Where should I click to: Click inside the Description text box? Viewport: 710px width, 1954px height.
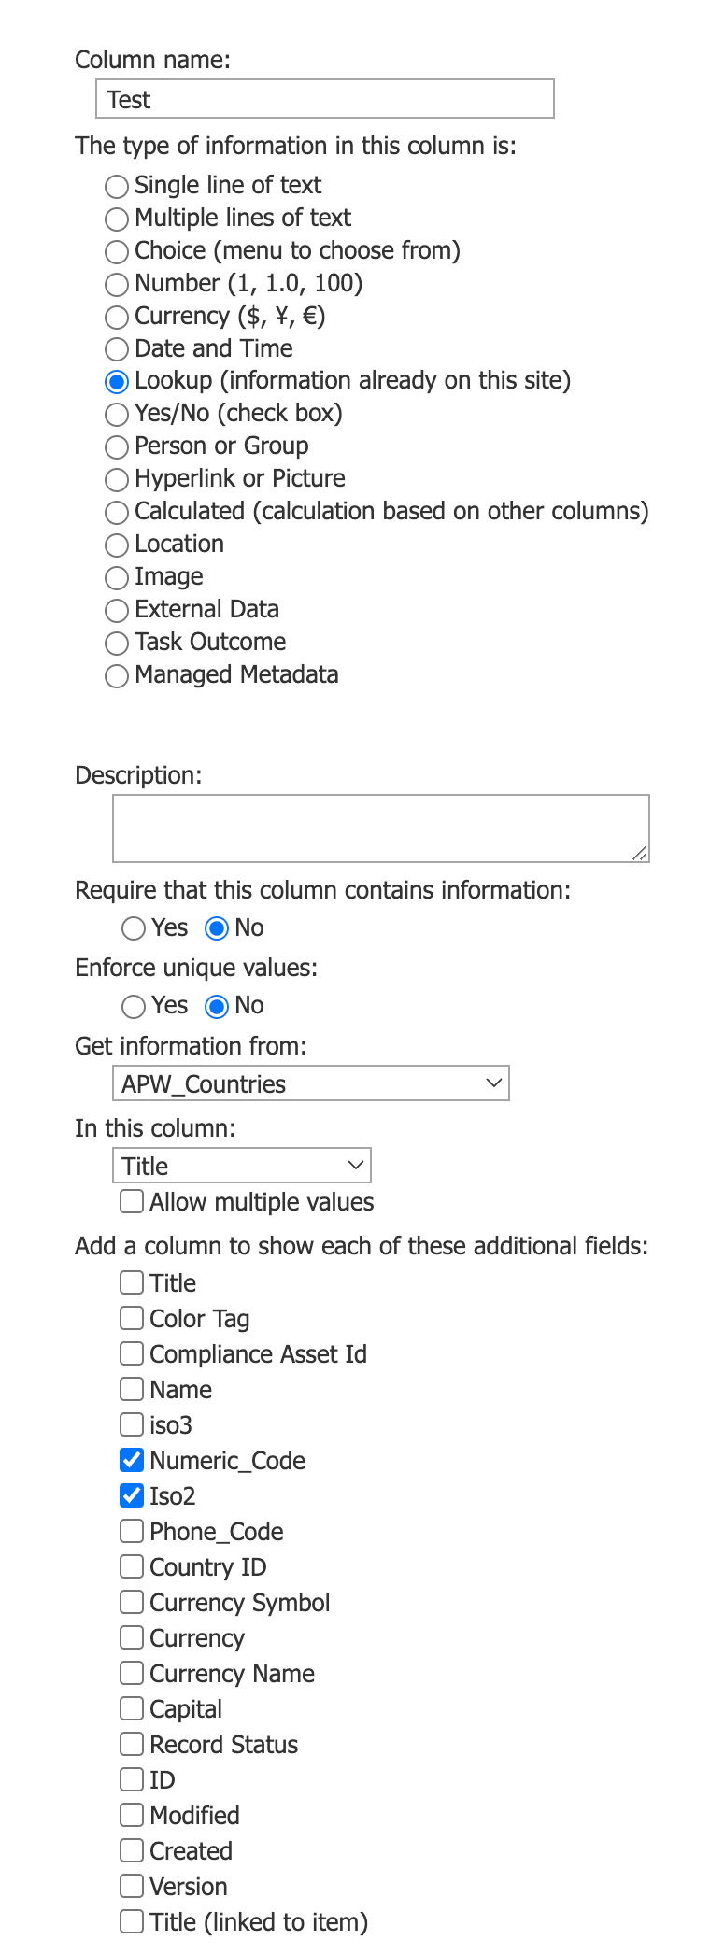point(380,827)
